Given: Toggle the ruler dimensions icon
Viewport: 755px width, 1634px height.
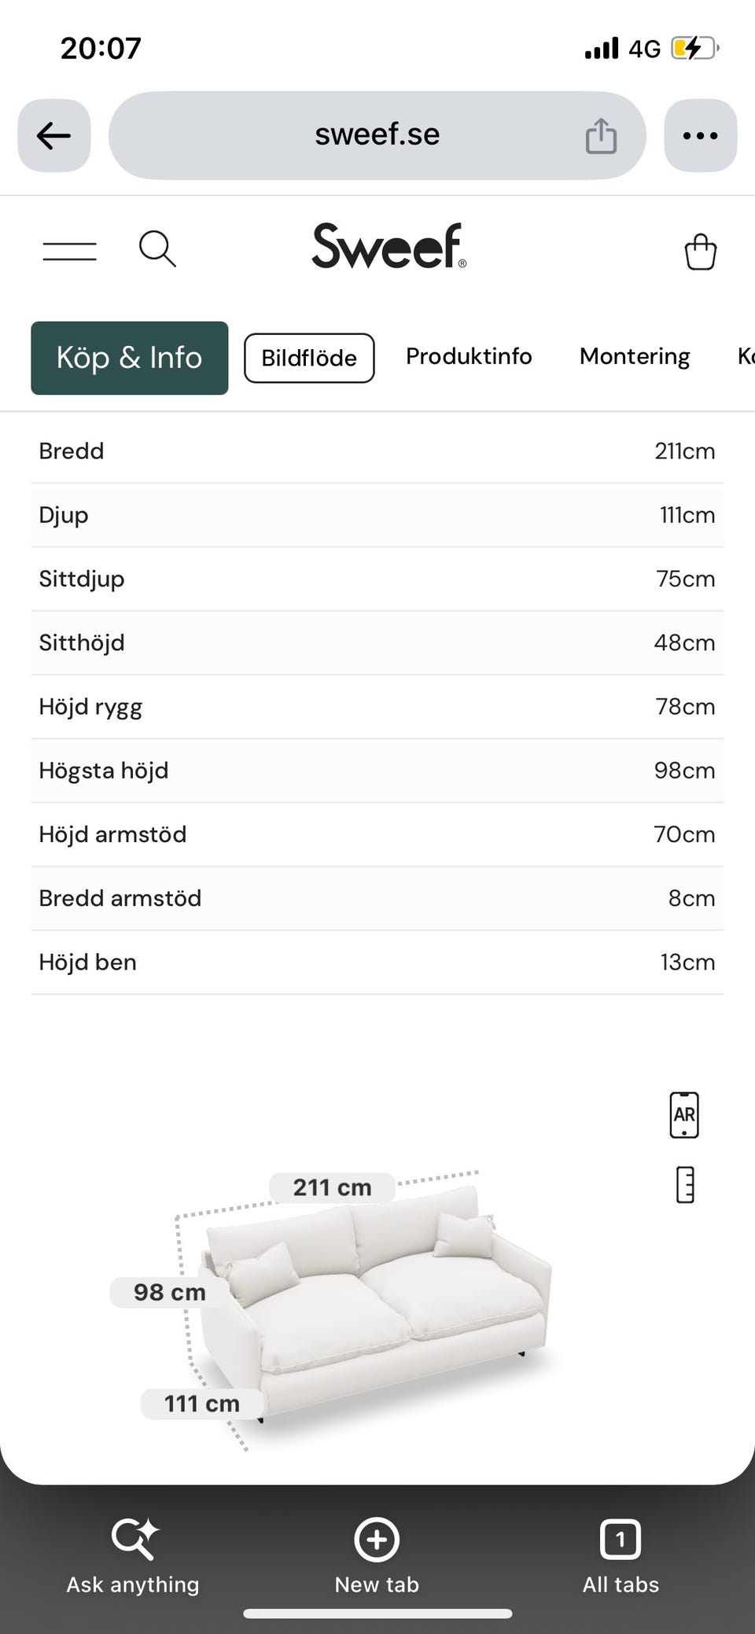Looking at the screenshot, I should pyautogui.click(x=685, y=1185).
